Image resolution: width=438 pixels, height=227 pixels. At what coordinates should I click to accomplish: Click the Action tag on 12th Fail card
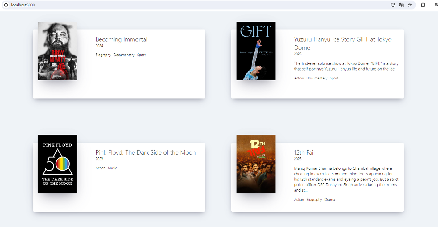299,200
